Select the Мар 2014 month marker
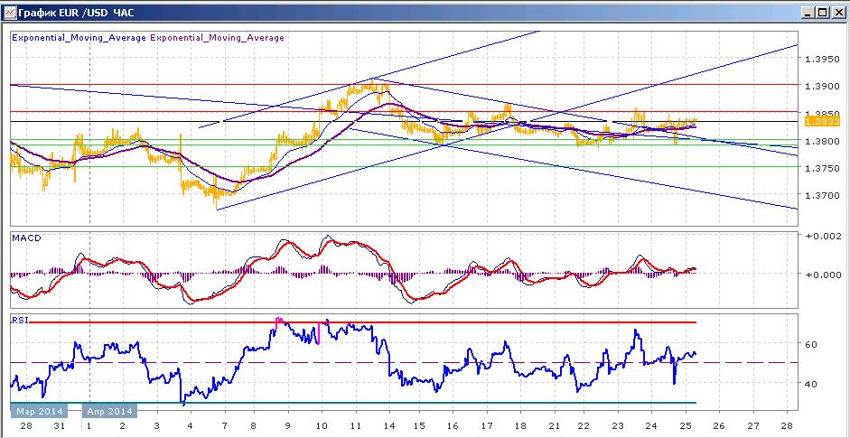 tap(40, 410)
